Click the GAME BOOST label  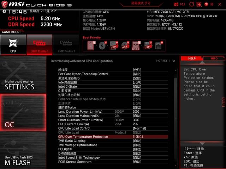coord(11,32)
